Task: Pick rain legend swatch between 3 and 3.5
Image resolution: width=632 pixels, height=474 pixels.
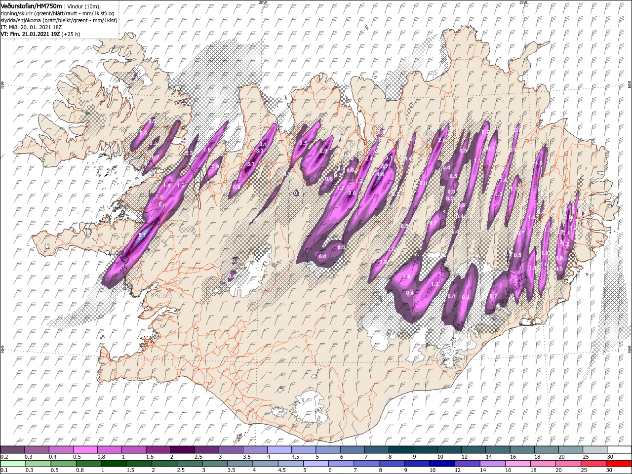Action: (215, 464)
